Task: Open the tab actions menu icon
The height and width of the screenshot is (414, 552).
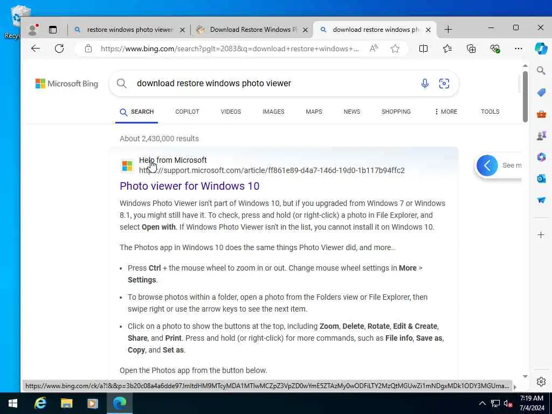Action: (53, 30)
